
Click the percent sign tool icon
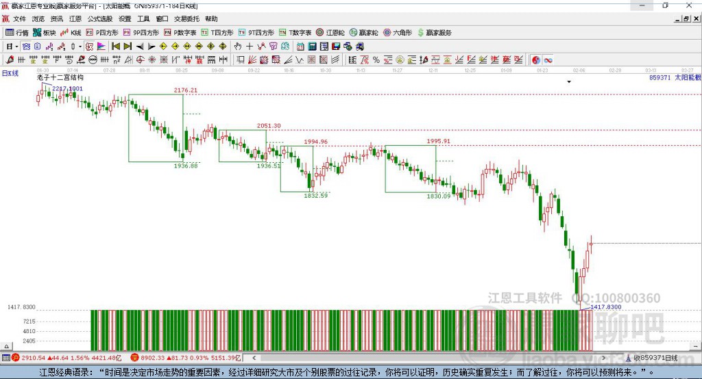pos(376,60)
